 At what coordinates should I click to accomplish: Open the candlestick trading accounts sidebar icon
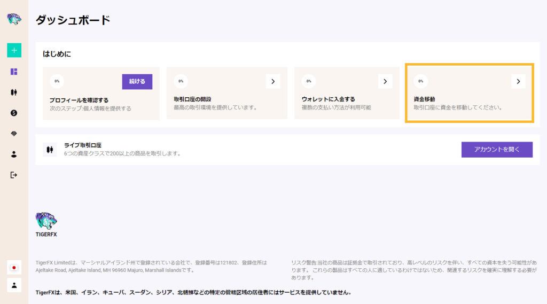(x=14, y=92)
